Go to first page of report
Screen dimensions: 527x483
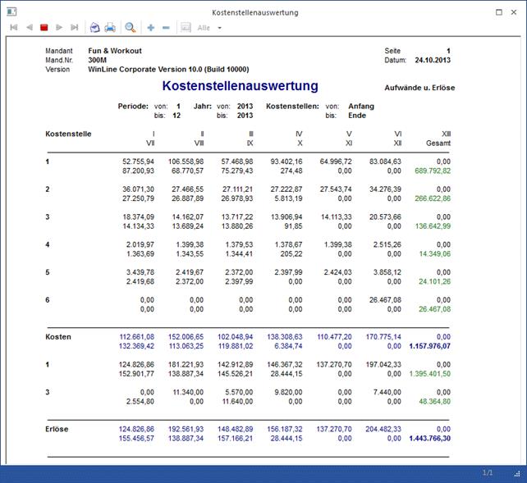tap(13, 27)
